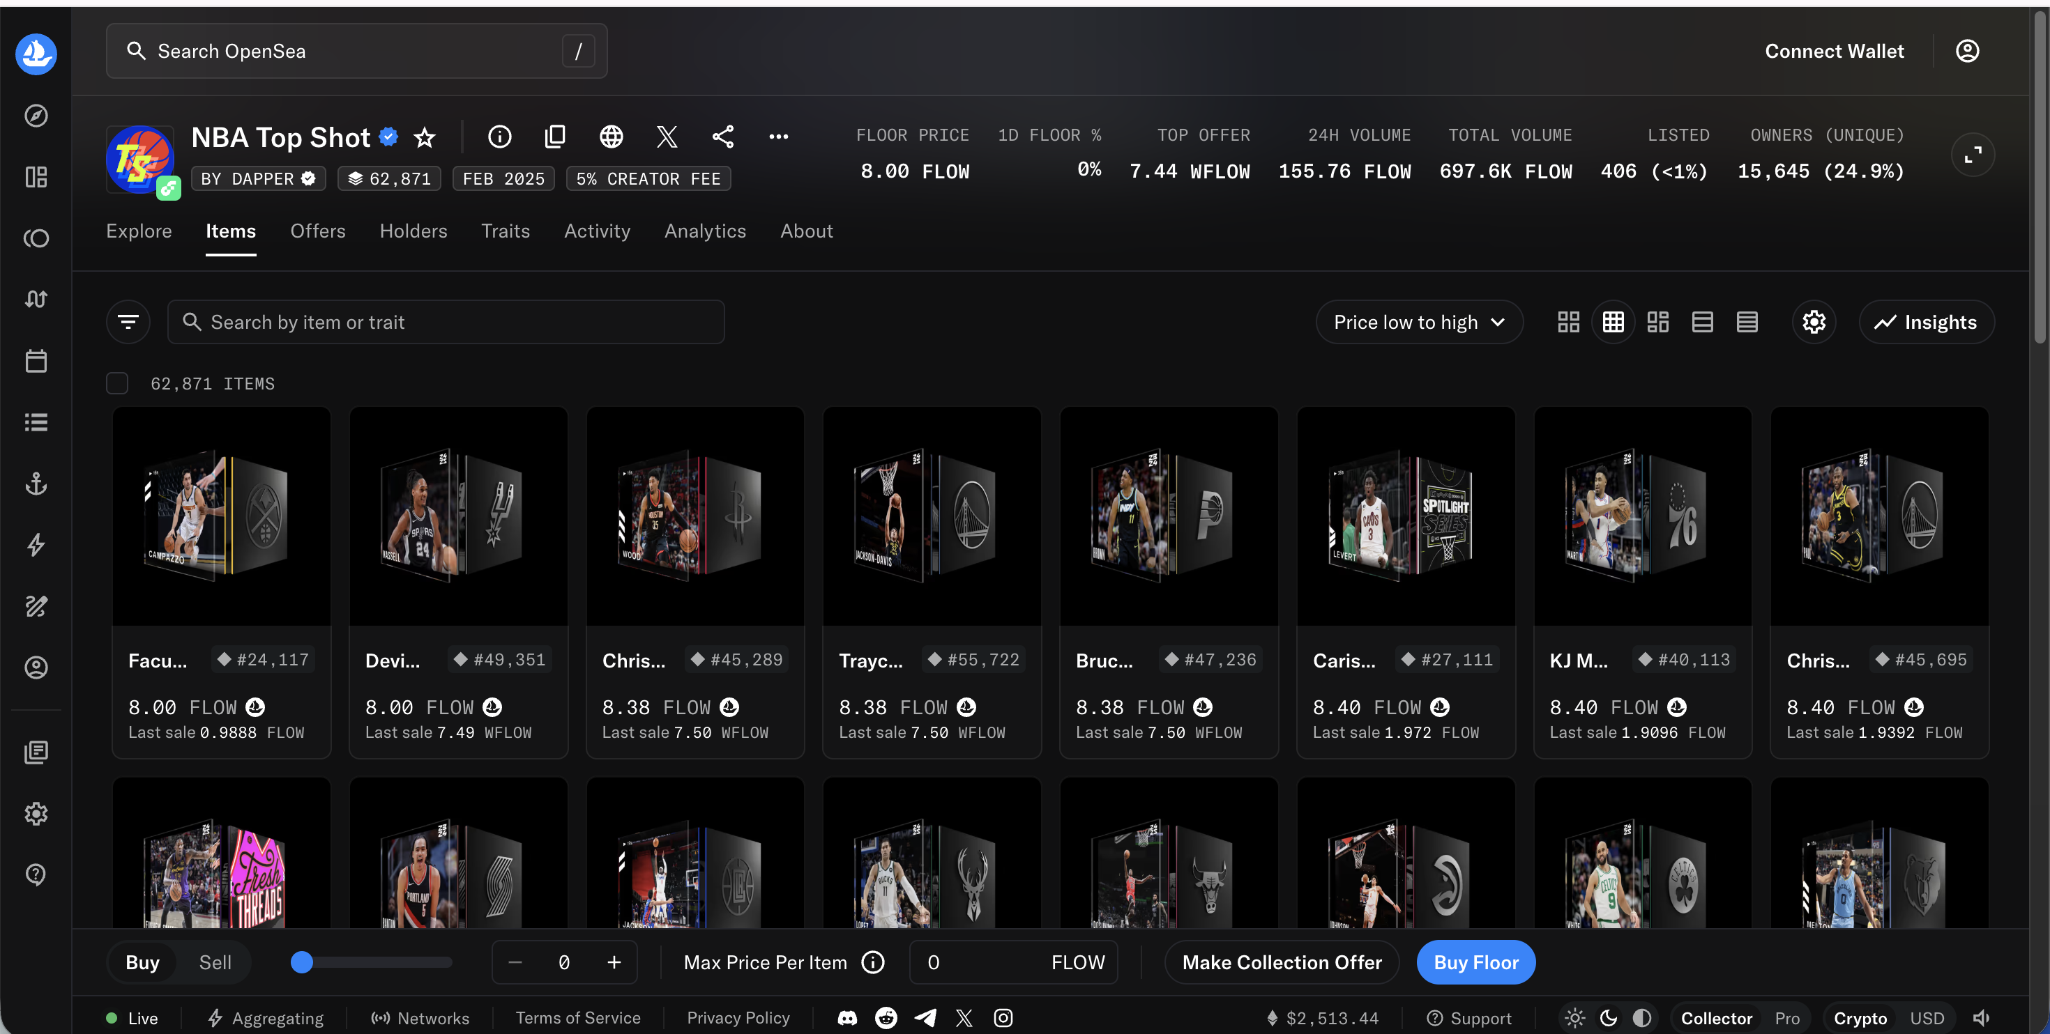The width and height of the screenshot is (2050, 1034).
Task: Increase item quantity with plus button
Action: pos(614,962)
